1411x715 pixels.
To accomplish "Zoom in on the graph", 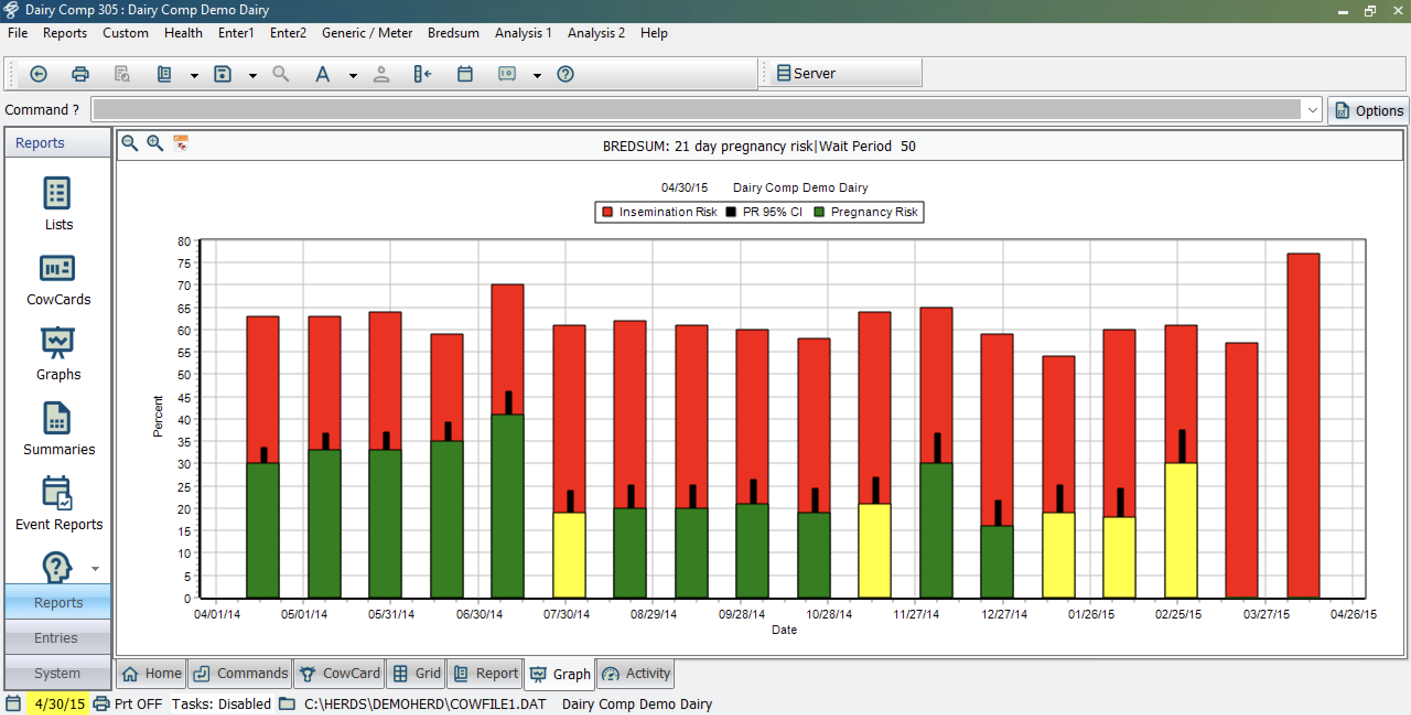I will [x=155, y=143].
